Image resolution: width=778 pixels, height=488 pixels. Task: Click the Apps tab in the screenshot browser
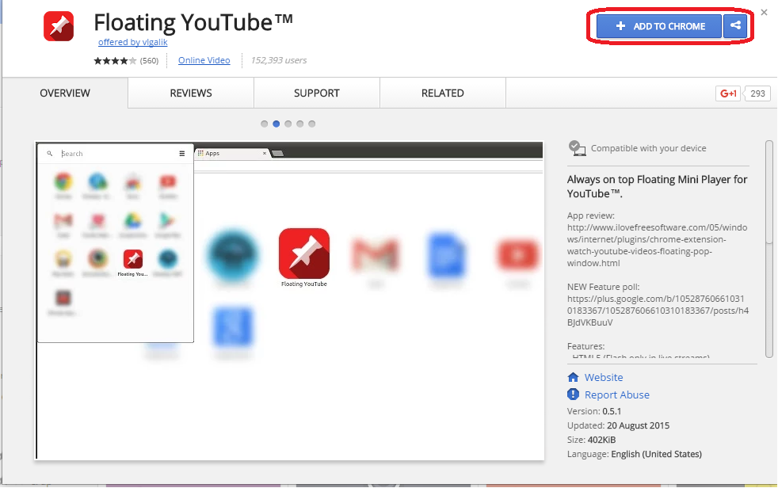231,153
